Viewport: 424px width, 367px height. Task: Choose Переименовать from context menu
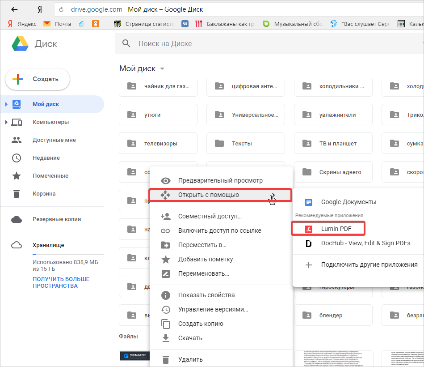tap(203, 273)
